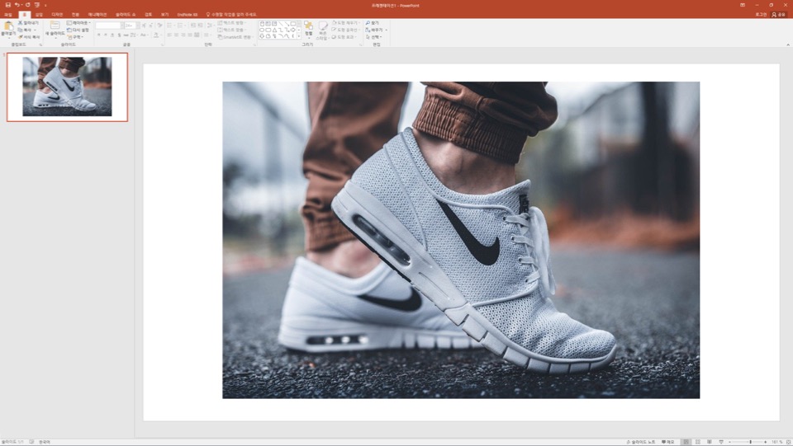Switch to the Review ribbon tab
Image resolution: width=793 pixels, height=446 pixels.
[148, 15]
